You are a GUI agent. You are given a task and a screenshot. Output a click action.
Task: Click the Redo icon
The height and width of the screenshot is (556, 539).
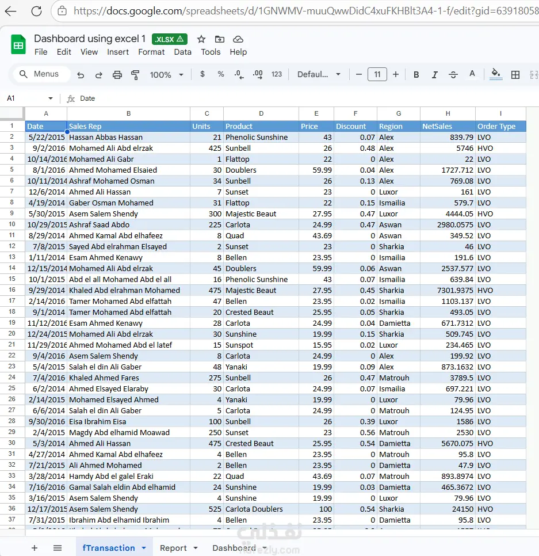point(99,75)
